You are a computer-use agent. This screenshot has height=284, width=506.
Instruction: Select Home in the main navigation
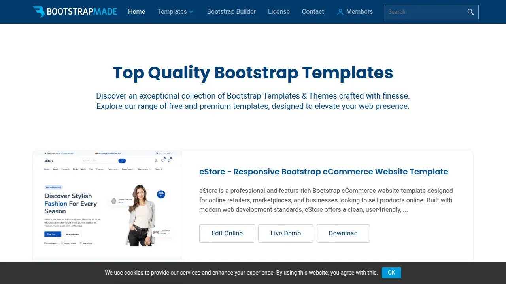(x=136, y=12)
